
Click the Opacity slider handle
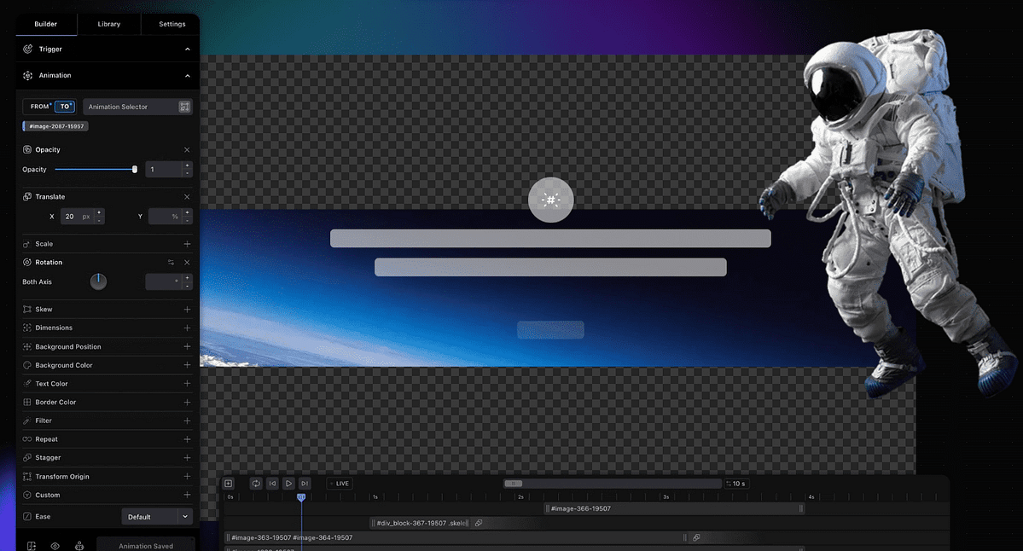click(x=134, y=169)
